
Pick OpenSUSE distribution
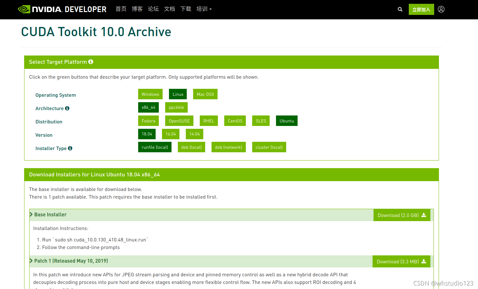point(179,121)
